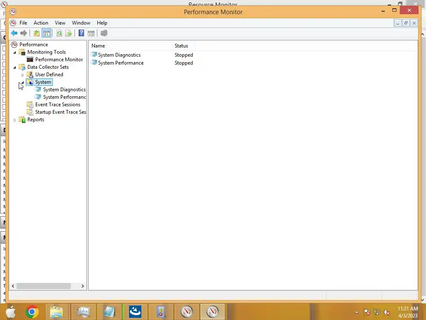Image resolution: width=426 pixels, height=320 pixels.
Task: Select Startup Event Trace Sessions in tree
Action: click(61, 112)
